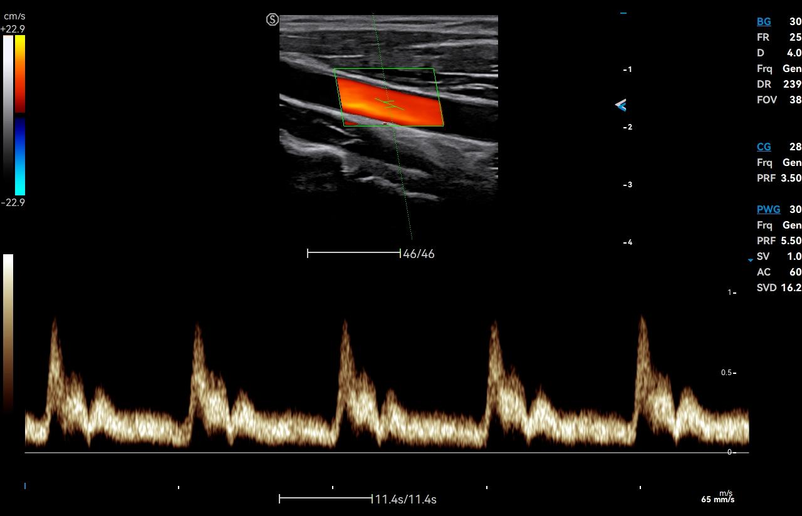This screenshot has height=516, width=802.
Task: Click the Doppler spectrum tint bar
Action: (x=8, y=332)
